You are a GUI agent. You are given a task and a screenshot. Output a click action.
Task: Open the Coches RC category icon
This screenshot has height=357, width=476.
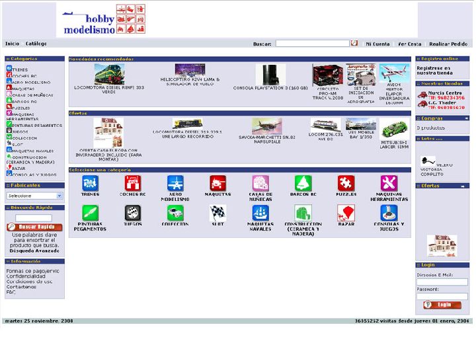click(x=133, y=183)
